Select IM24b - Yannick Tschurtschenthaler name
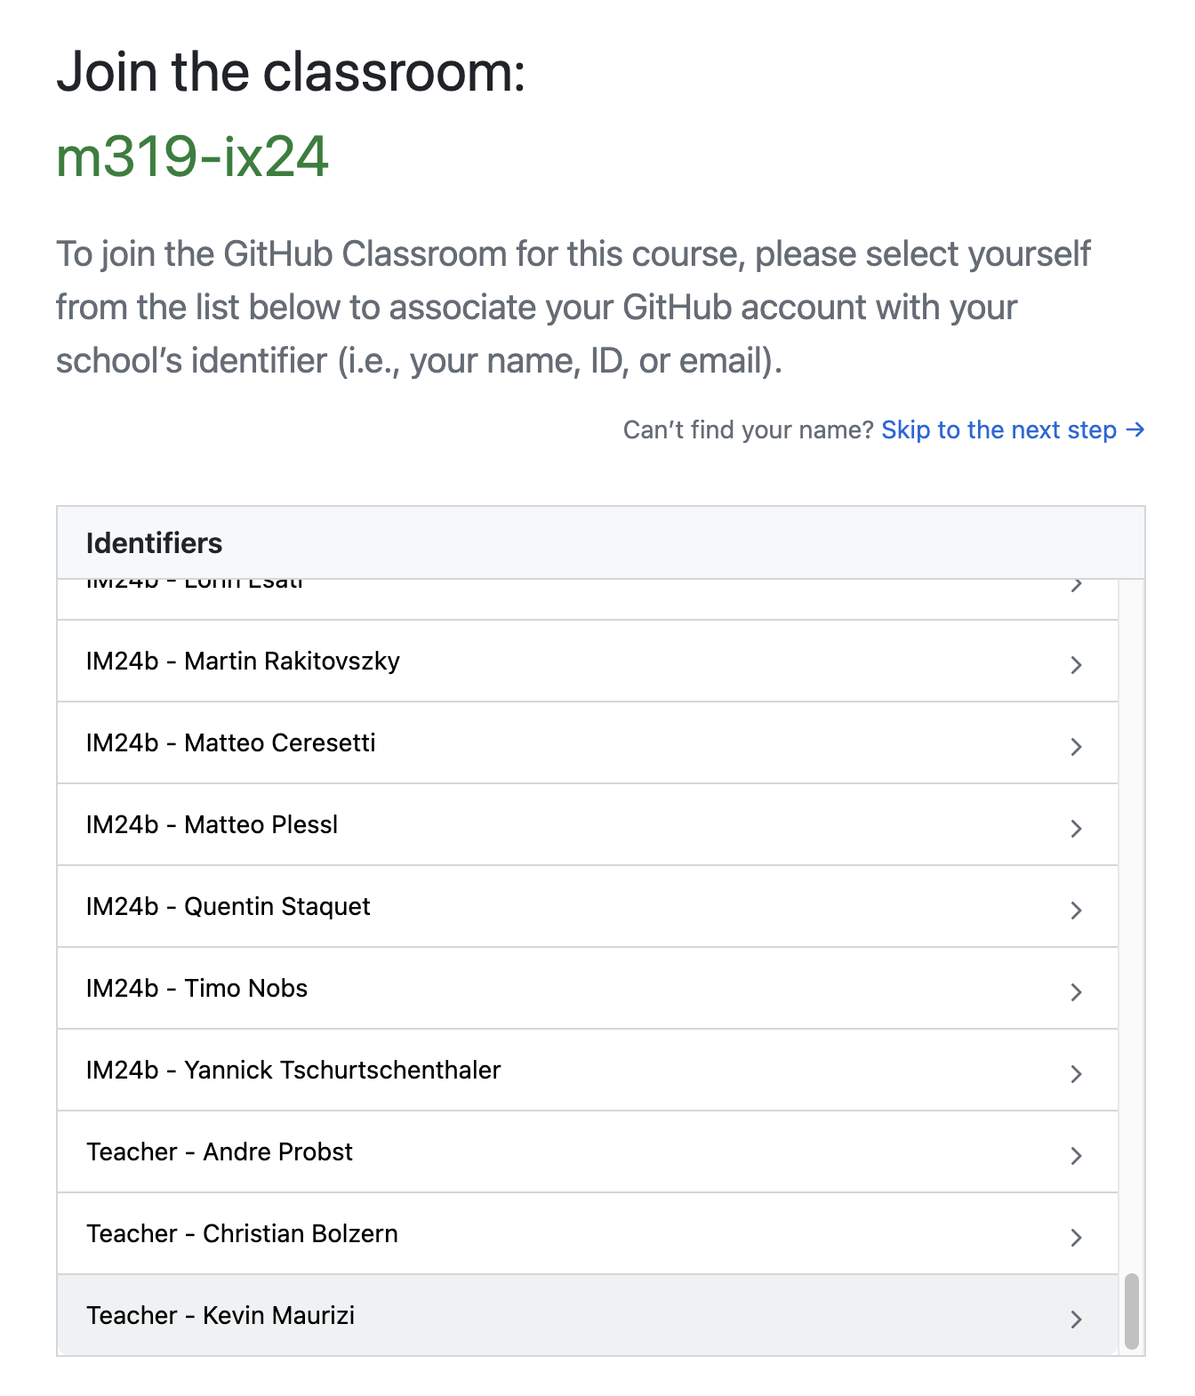Screen dimensions: 1195x1396 [x=293, y=1071]
